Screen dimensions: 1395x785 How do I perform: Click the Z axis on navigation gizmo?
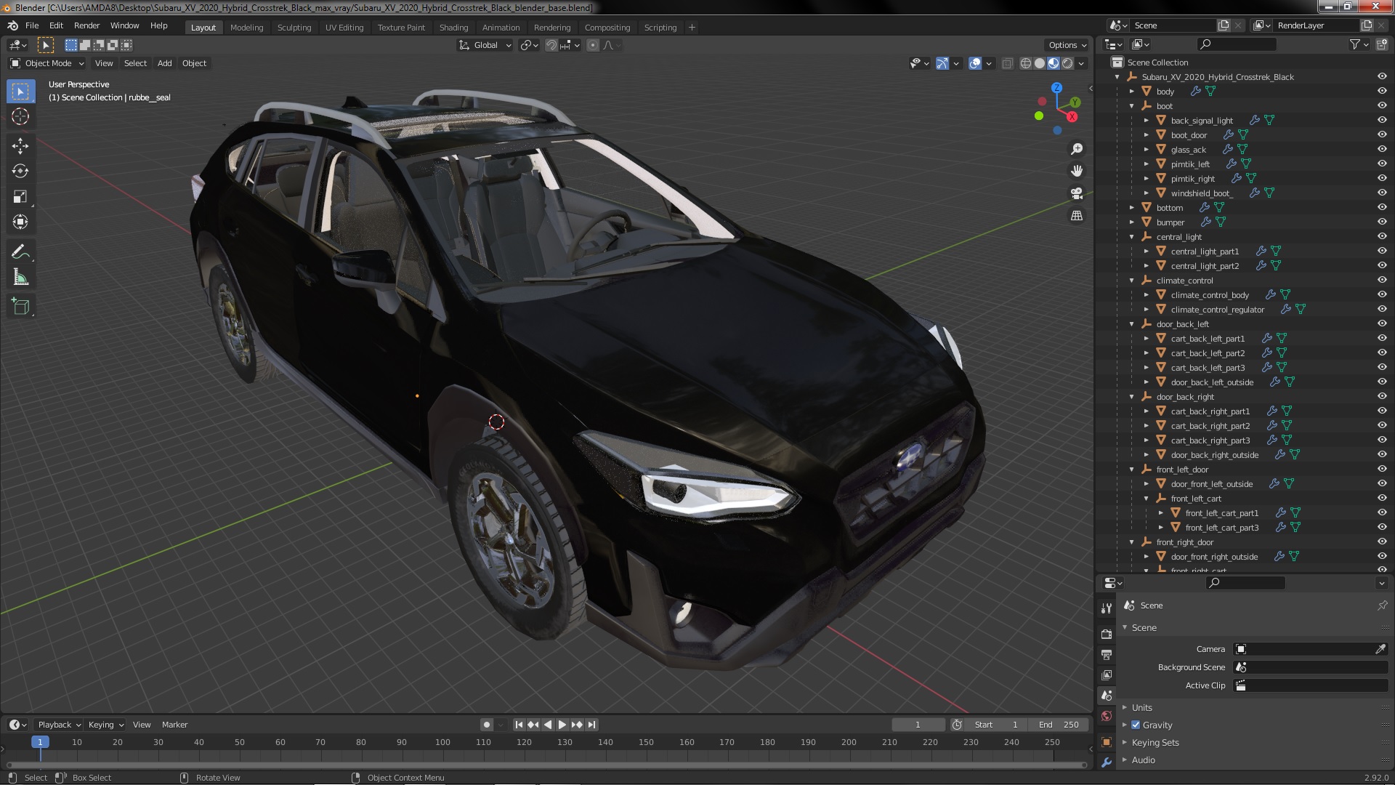1056,88
